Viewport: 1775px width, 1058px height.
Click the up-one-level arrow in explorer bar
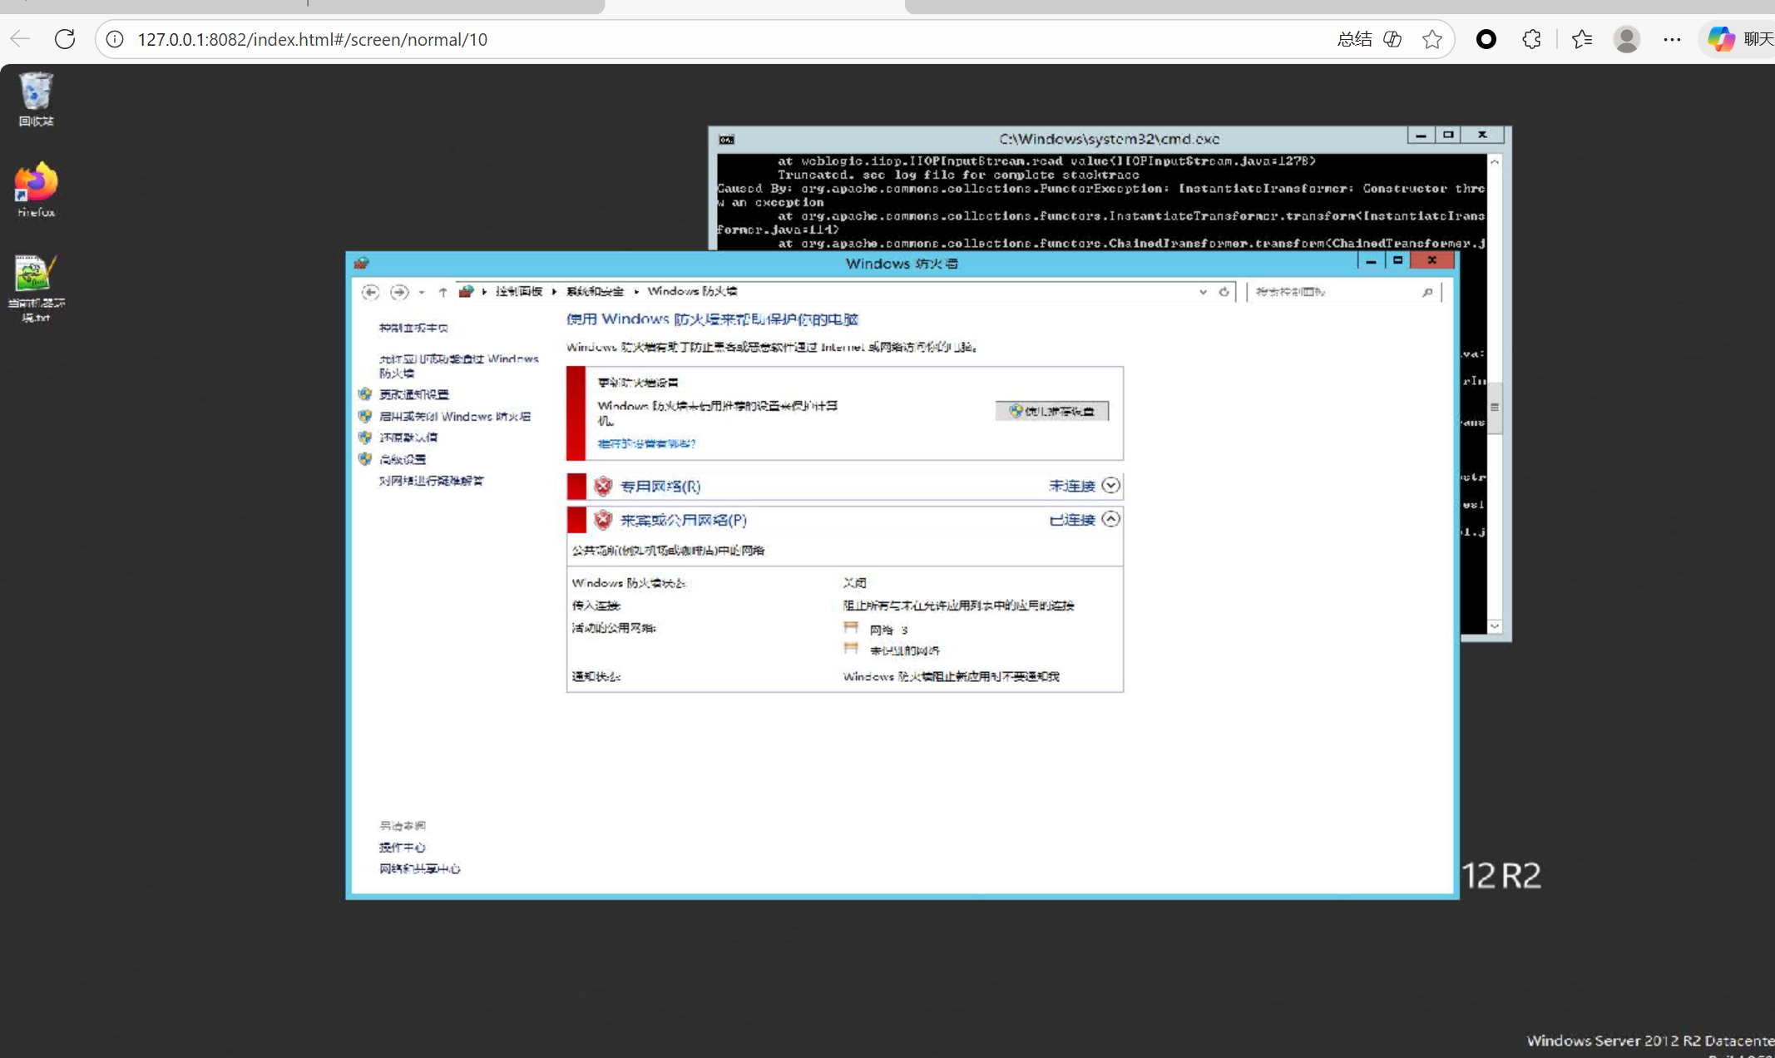(x=443, y=292)
